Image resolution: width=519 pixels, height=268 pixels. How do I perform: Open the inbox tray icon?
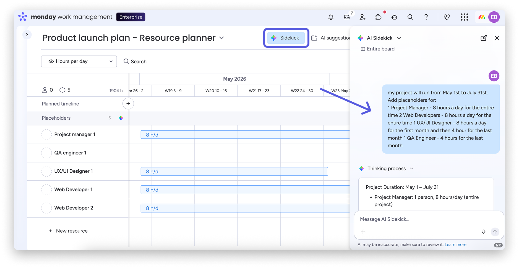(x=346, y=17)
